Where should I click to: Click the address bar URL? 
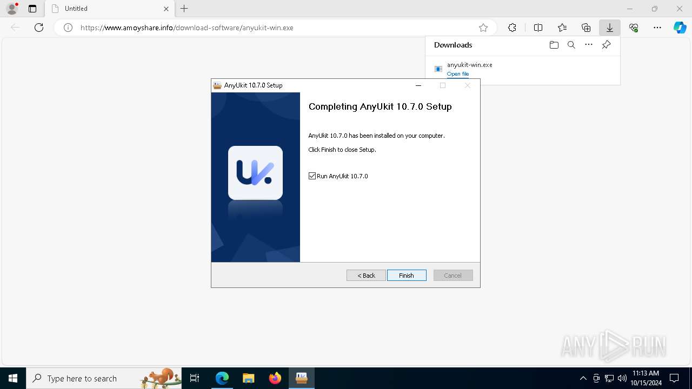point(187,28)
